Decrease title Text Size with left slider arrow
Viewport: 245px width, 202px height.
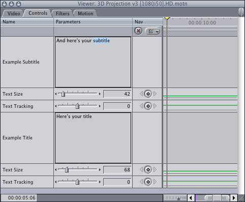[56, 169]
